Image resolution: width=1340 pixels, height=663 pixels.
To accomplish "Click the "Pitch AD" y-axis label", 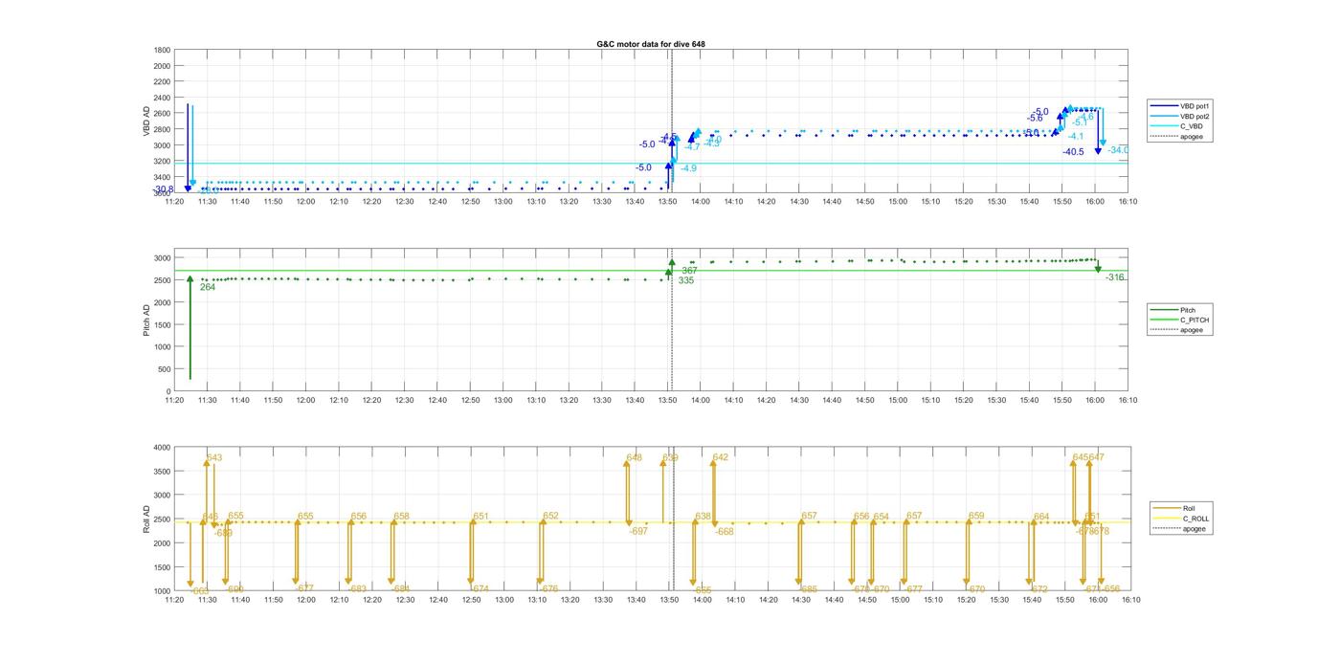I will tap(146, 320).
